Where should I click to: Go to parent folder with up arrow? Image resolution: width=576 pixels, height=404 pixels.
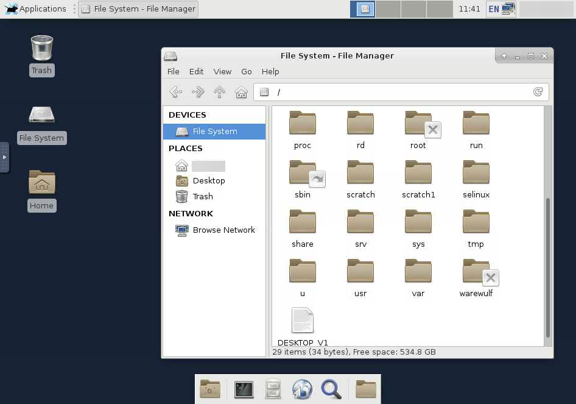(x=220, y=92)
